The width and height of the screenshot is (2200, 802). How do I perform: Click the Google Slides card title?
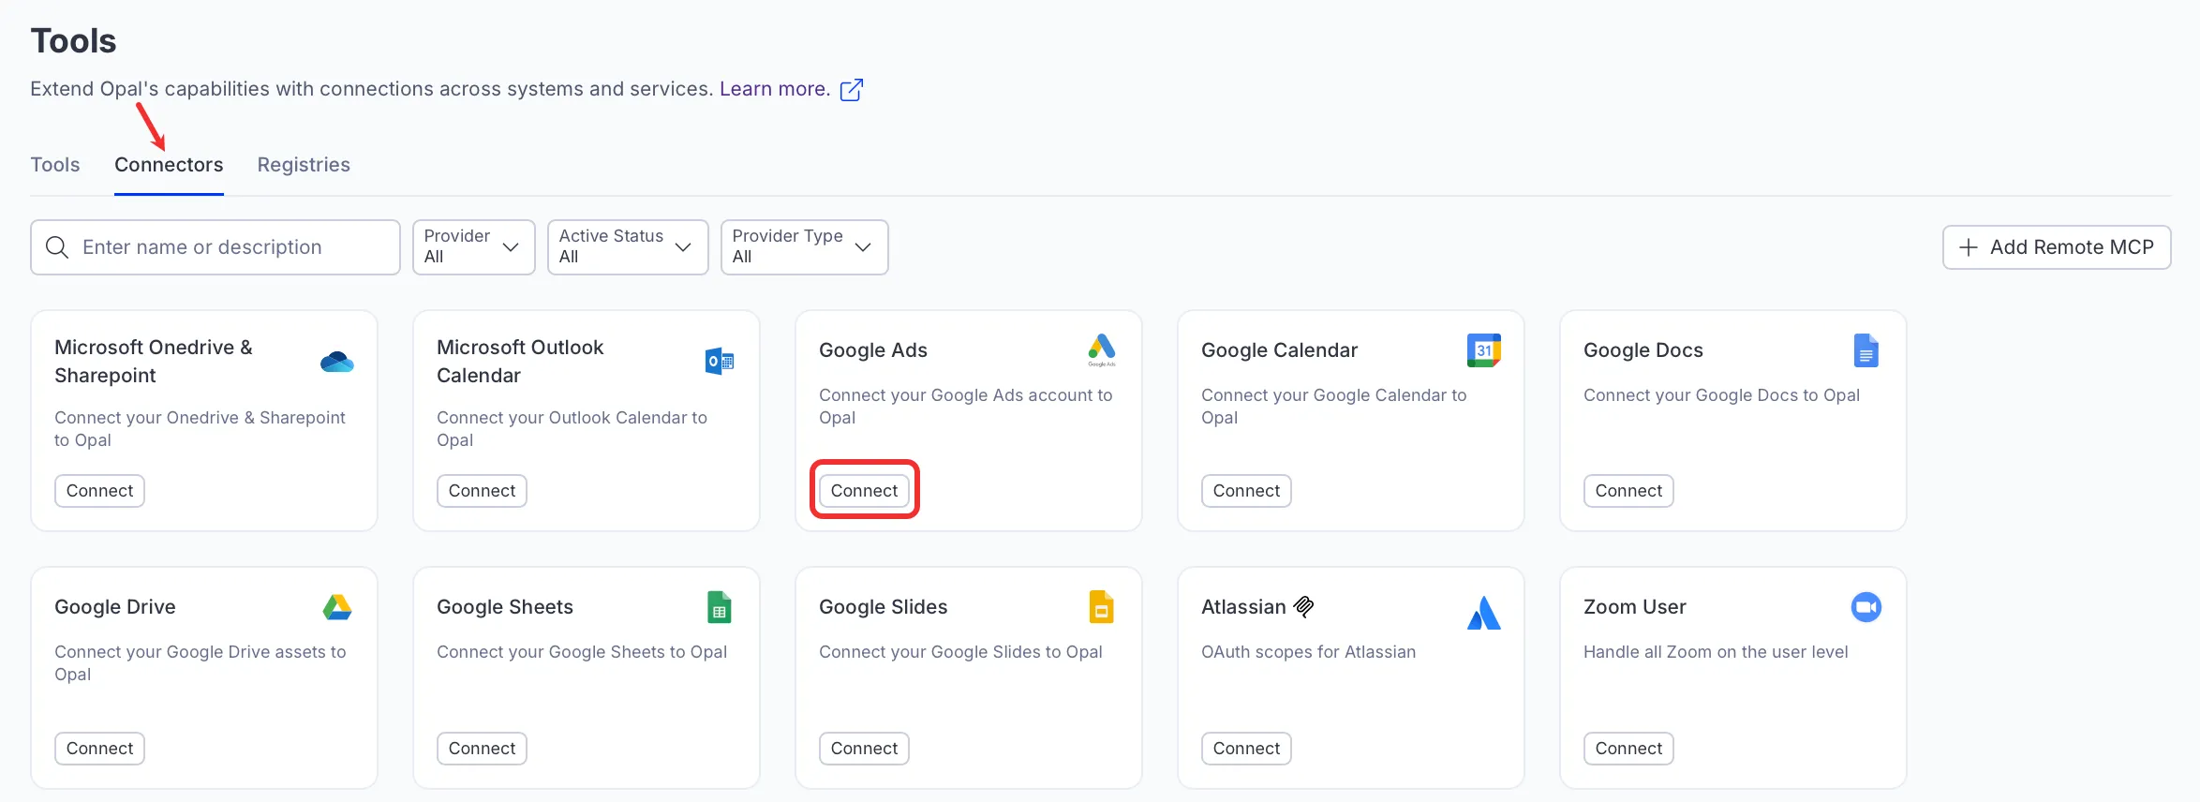[x=884, y=607]
